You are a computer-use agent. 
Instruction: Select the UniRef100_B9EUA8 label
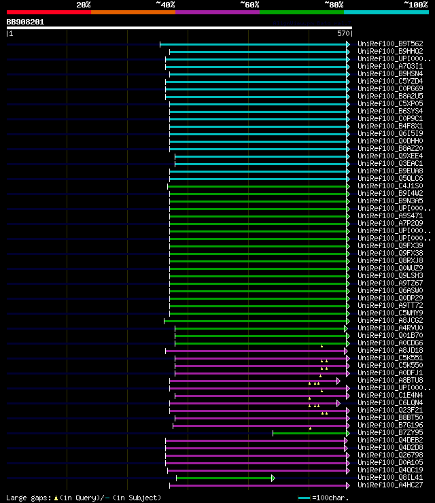390,171
